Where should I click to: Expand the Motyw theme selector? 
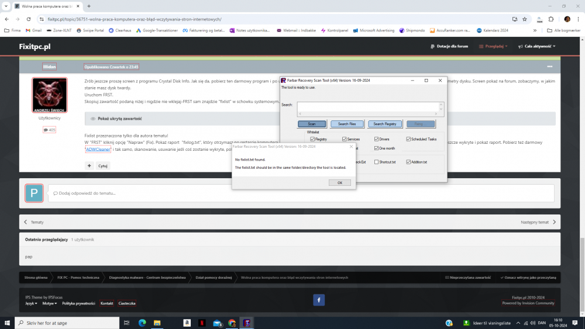click(x=49, y=303)
